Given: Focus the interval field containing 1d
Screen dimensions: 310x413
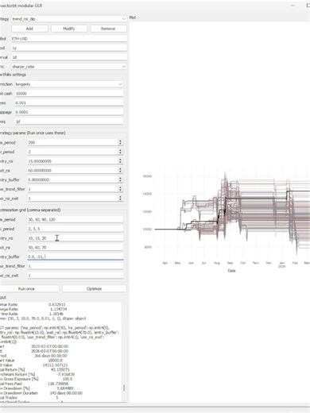Looking at the screenshot, I should click(x=69, y=57).
